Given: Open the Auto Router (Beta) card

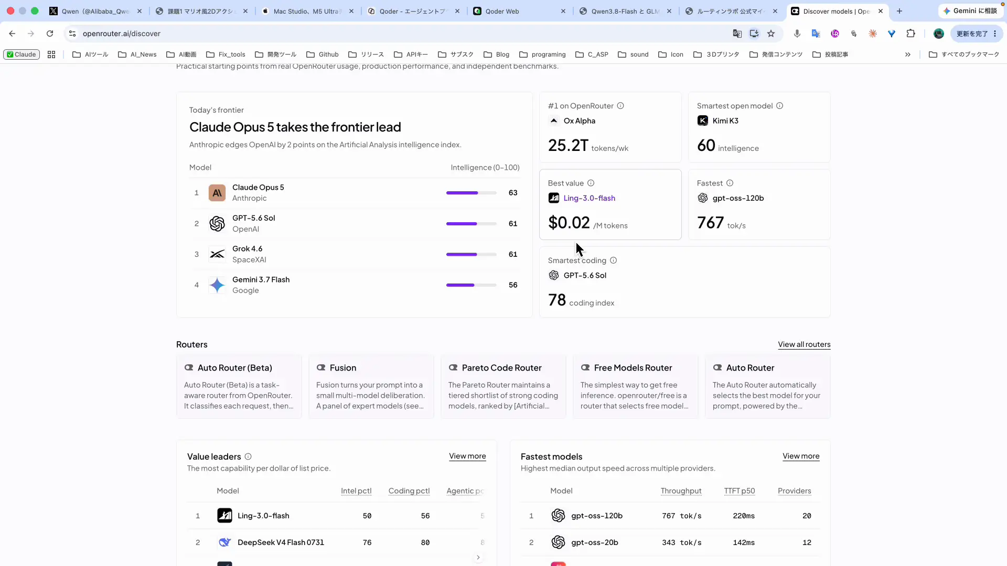Looking at the screenshot, I should [239, 387].
